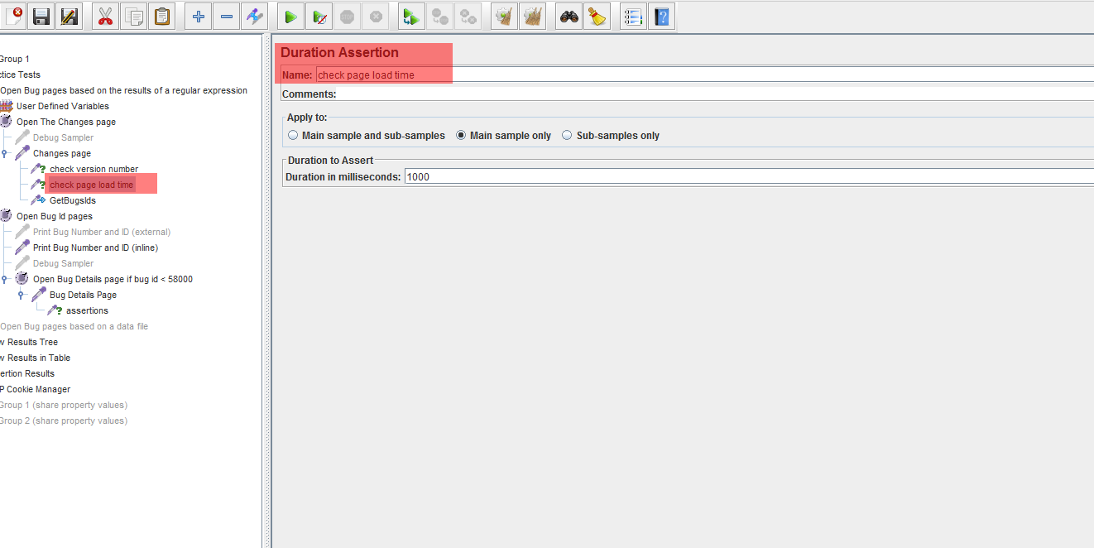Click the Start no pauses toolbar icon
This screenshot has height=548, width=1094.
click(319, 16)
